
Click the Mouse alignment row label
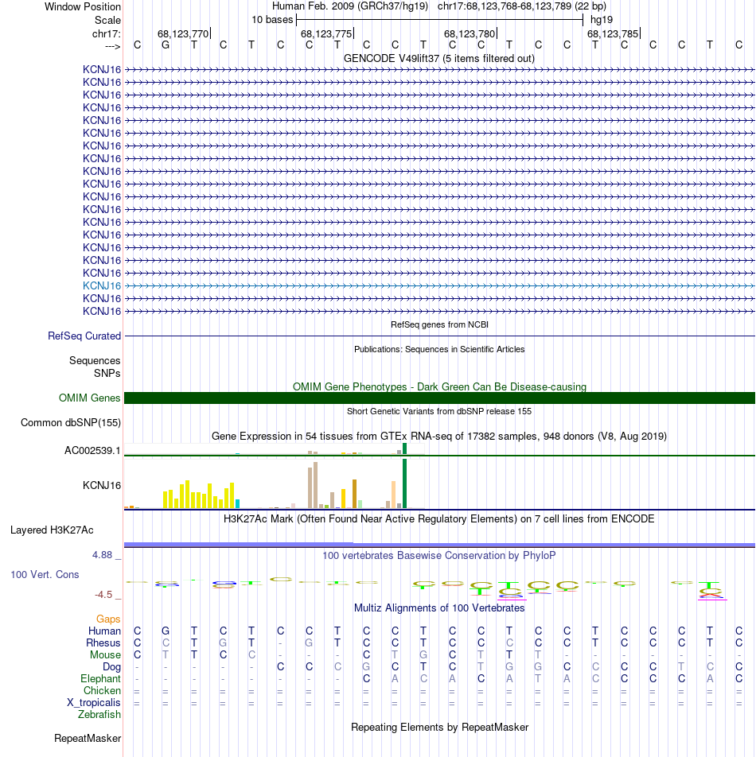(x=105, y=655)
